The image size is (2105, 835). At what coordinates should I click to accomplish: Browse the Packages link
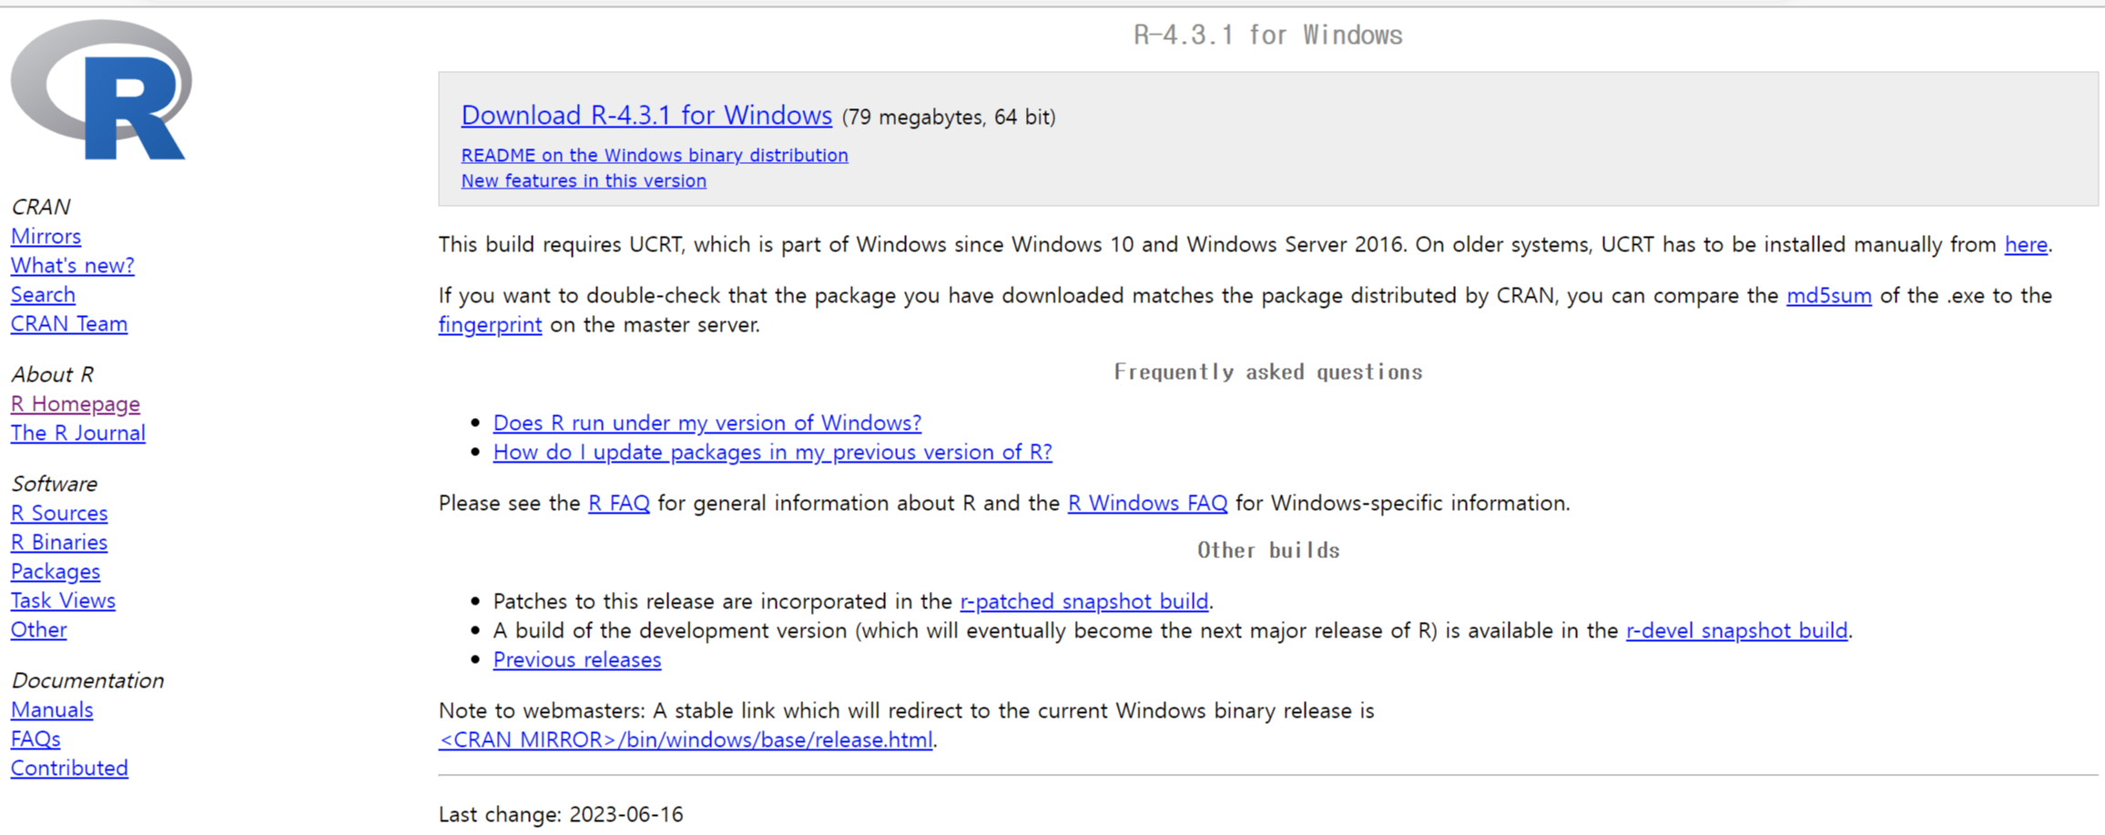[x=56, y=572]
